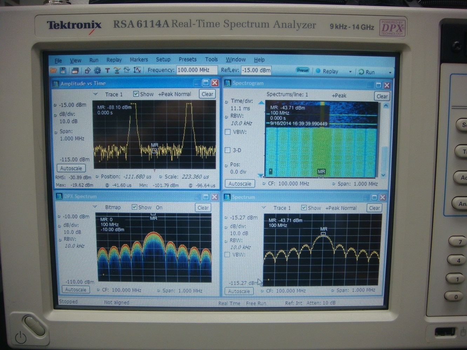Autoscale the Spectrum display
This screenshot has height=350, width=467.
click(239, 291)
